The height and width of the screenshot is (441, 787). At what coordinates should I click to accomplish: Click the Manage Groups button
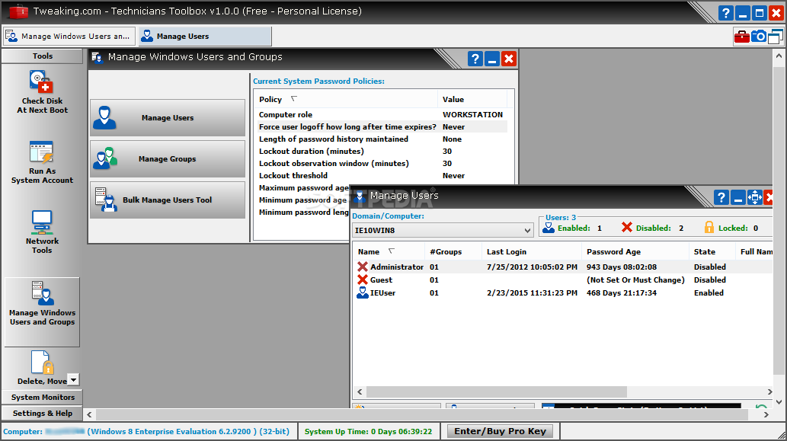tap(168, 159)
